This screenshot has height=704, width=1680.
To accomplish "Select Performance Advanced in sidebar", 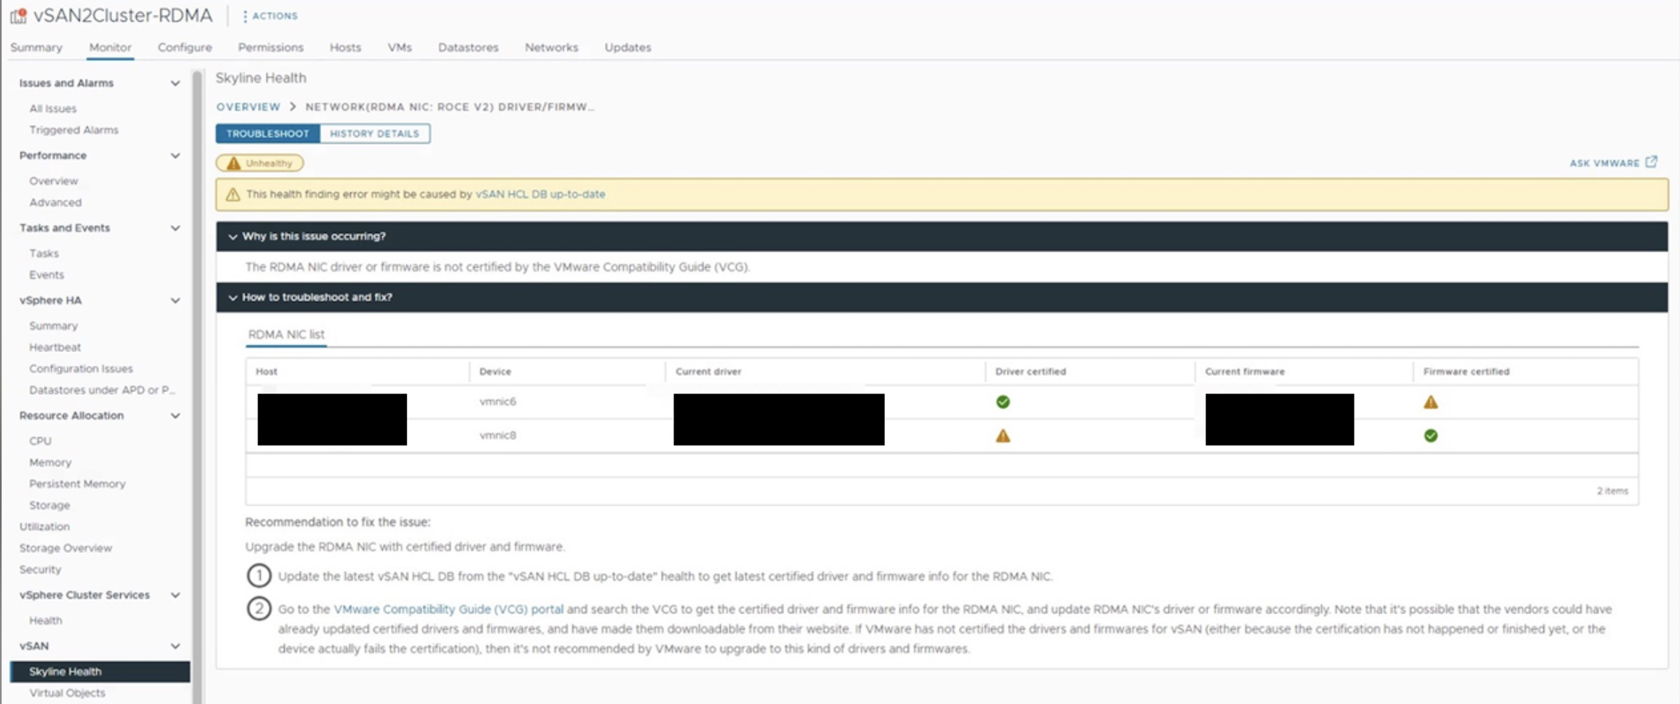I will (x=55, y=203).
